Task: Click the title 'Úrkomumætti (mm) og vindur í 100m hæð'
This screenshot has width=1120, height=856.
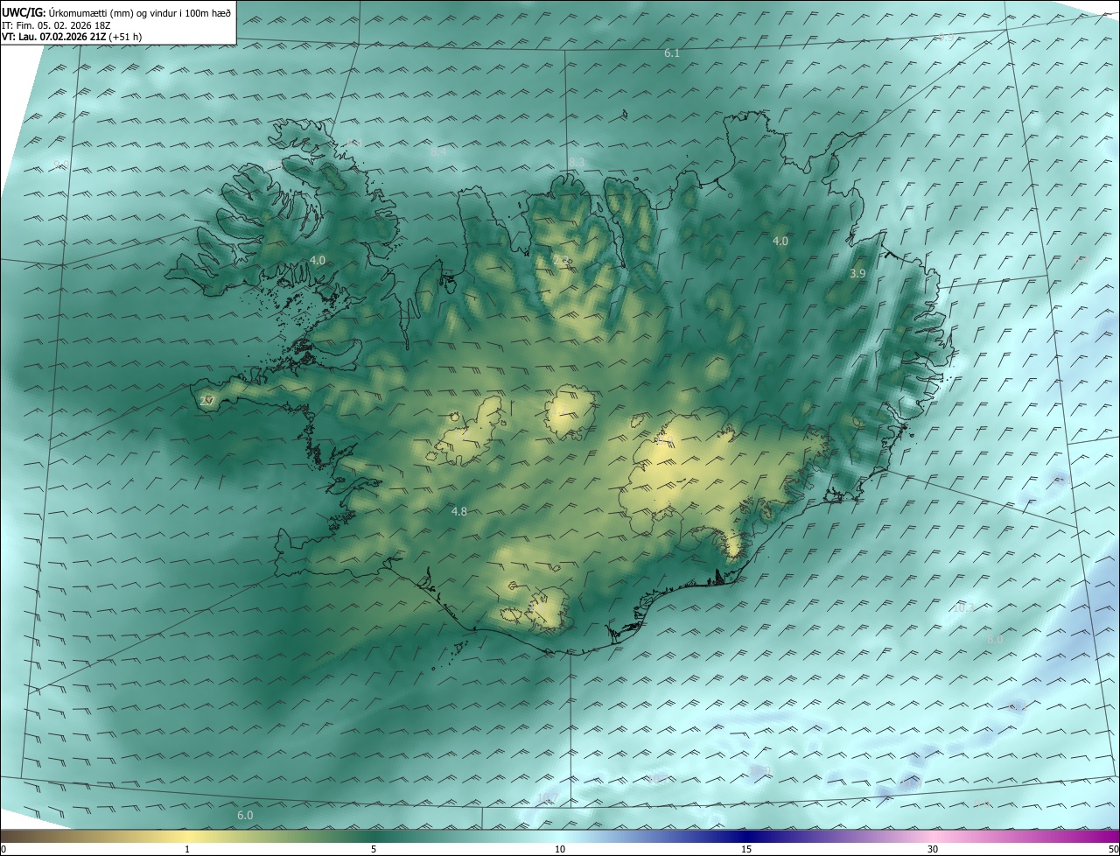Action: pos(139,12)
